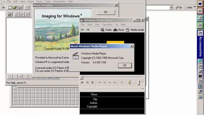Open the View menu in Windows Media Player

(x=90, y=25)
